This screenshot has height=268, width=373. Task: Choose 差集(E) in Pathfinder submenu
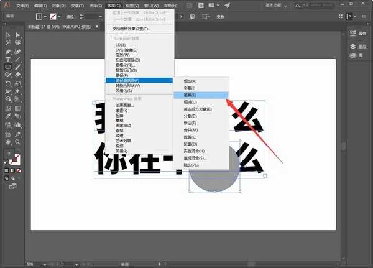tap(201, 95)
